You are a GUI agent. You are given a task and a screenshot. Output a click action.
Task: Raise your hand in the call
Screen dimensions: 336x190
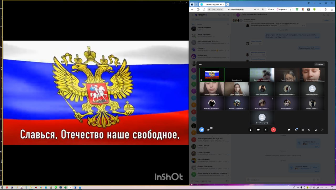[251, 130]
